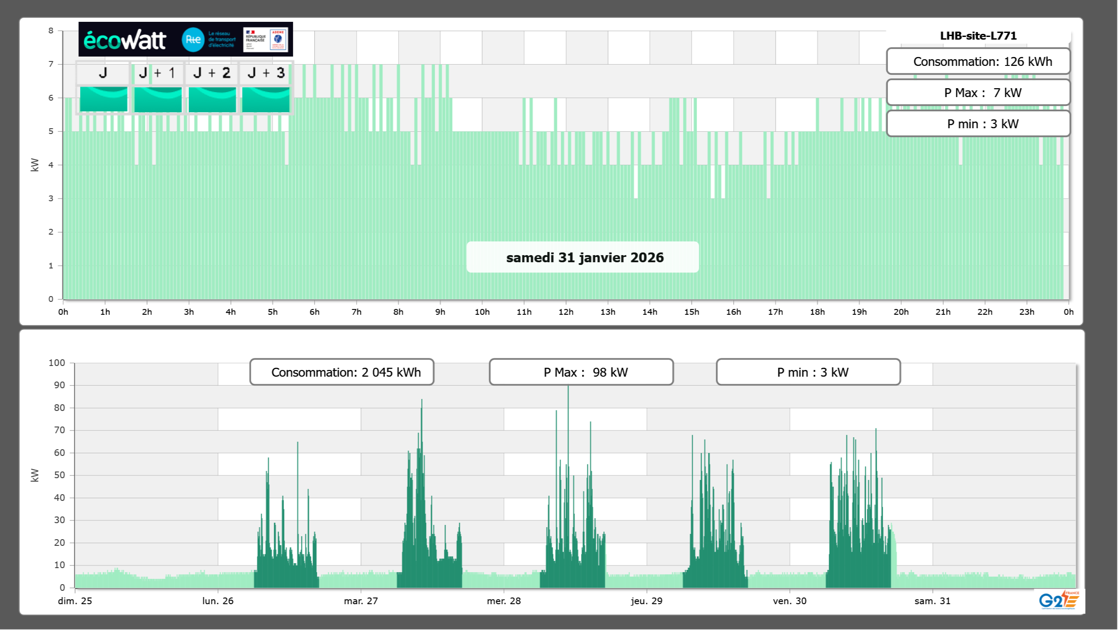Click the 12h hourly axis label
The height and width of the screenshot is (630, 1118).
565,312
